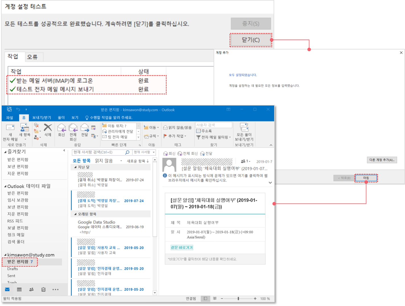Switch to Reading view in status bar

215,299
